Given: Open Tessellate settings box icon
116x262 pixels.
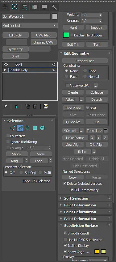Looking at the screenshot, I should click(x=106, y=130).
